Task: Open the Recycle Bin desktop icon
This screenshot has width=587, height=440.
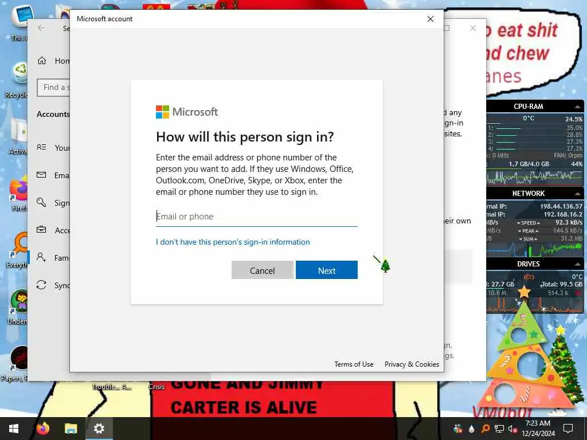Action: [x=16, y=80]
